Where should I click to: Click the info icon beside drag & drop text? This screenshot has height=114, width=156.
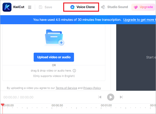(74, 71)
